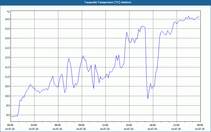The width and height of the screenshot is (211, 132).
Task: Select the '14.07.20' date under 15:00
Action: pos(128,129)
